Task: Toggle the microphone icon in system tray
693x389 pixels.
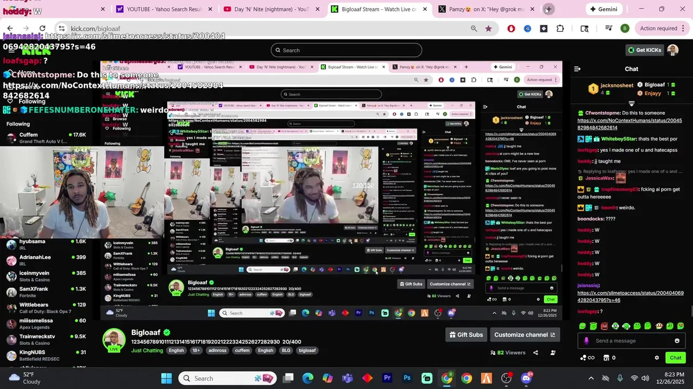Action: click(x=620, y=378)
